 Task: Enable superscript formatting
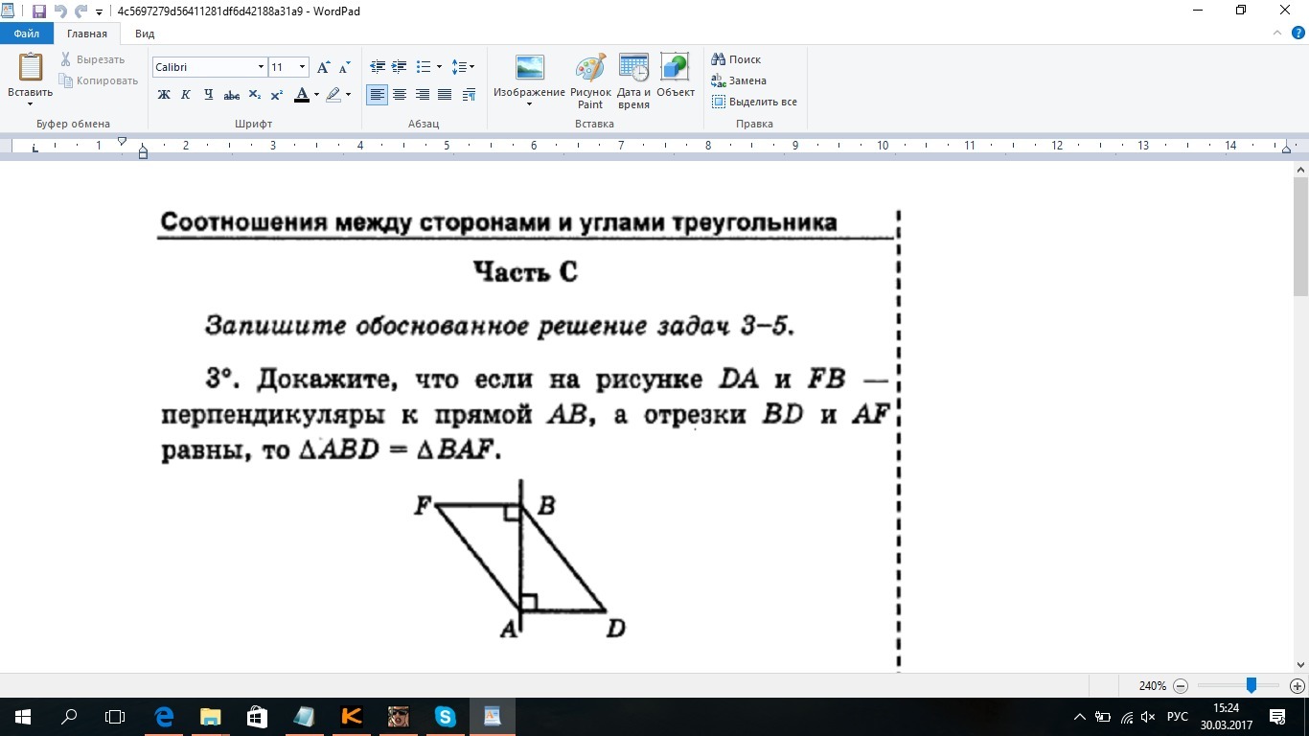276,95
